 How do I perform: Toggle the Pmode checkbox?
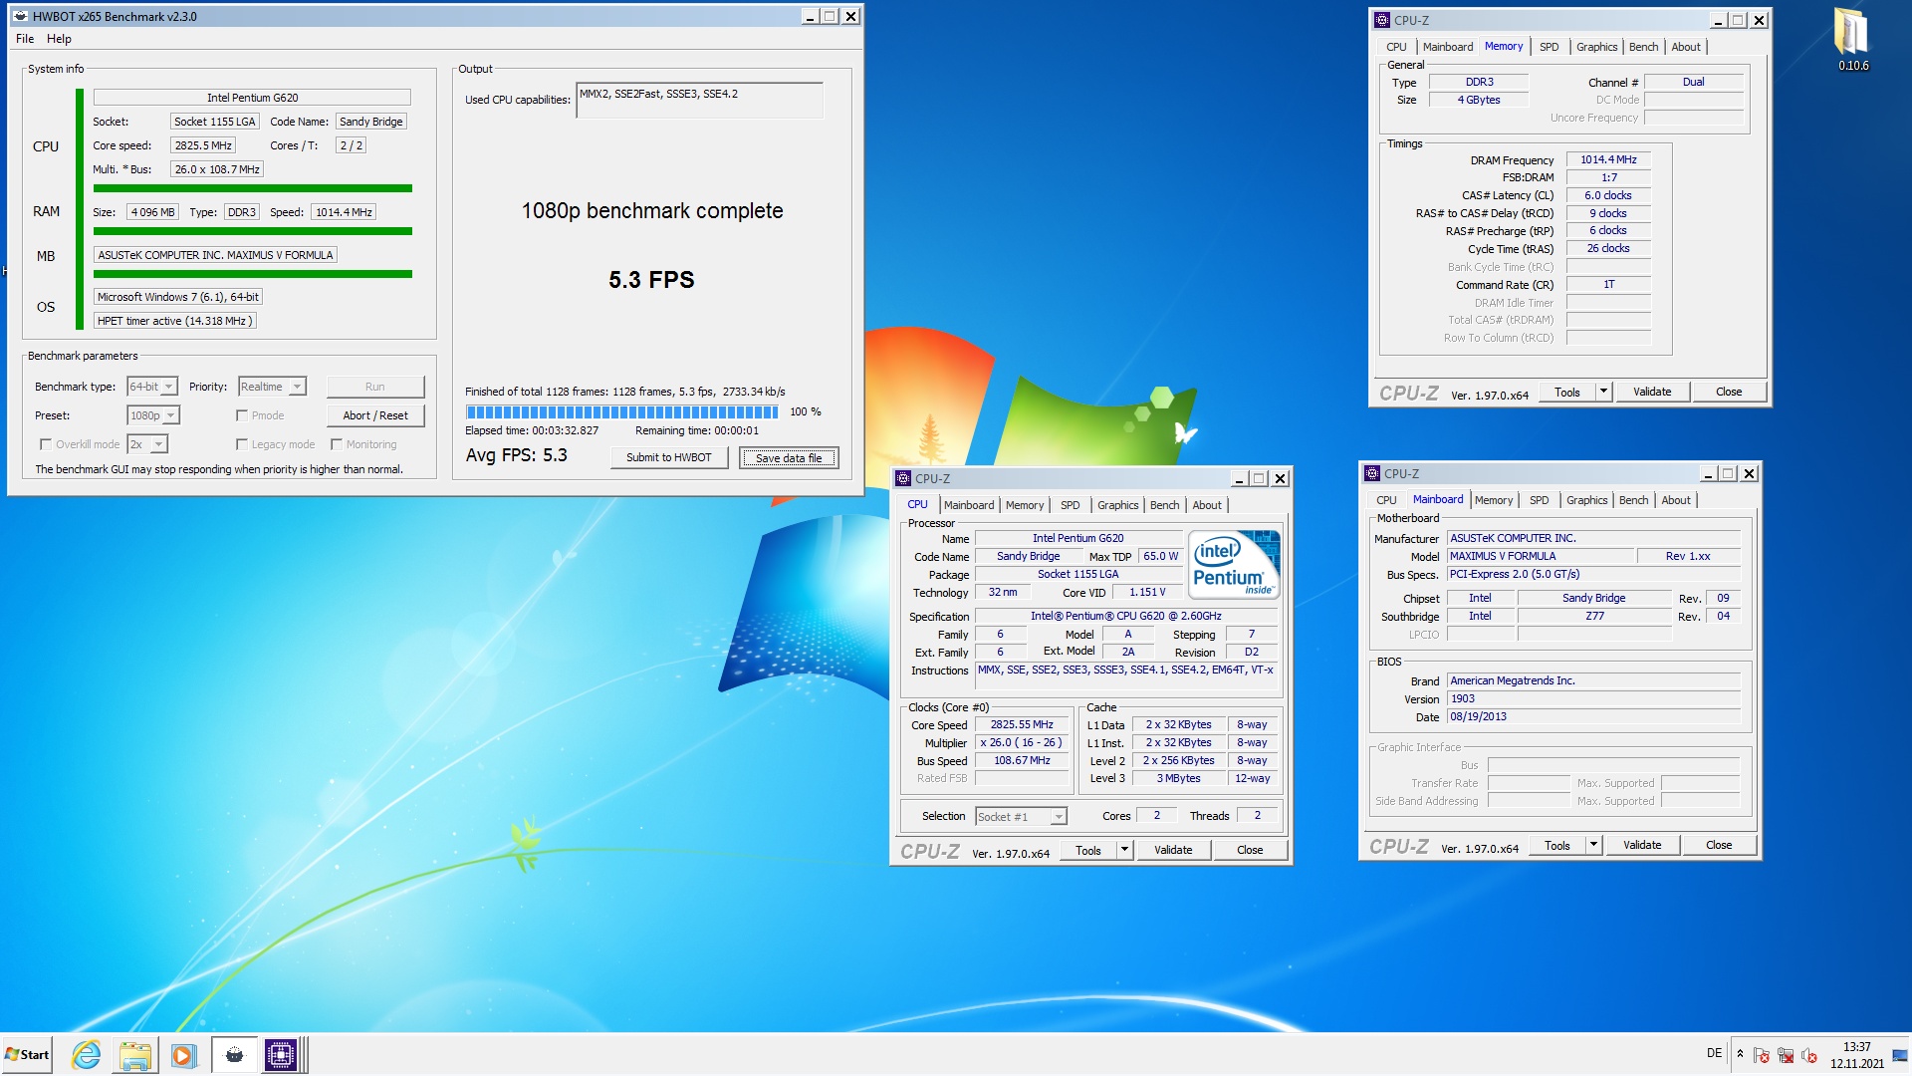(x=242, y=415)
